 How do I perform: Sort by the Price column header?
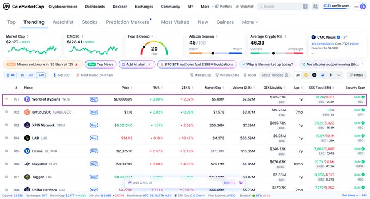point(127,88)
